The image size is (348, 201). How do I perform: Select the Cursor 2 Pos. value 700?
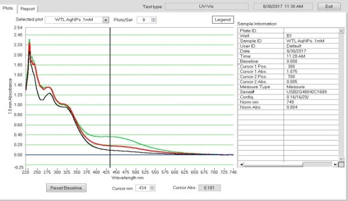pos(291,76)
